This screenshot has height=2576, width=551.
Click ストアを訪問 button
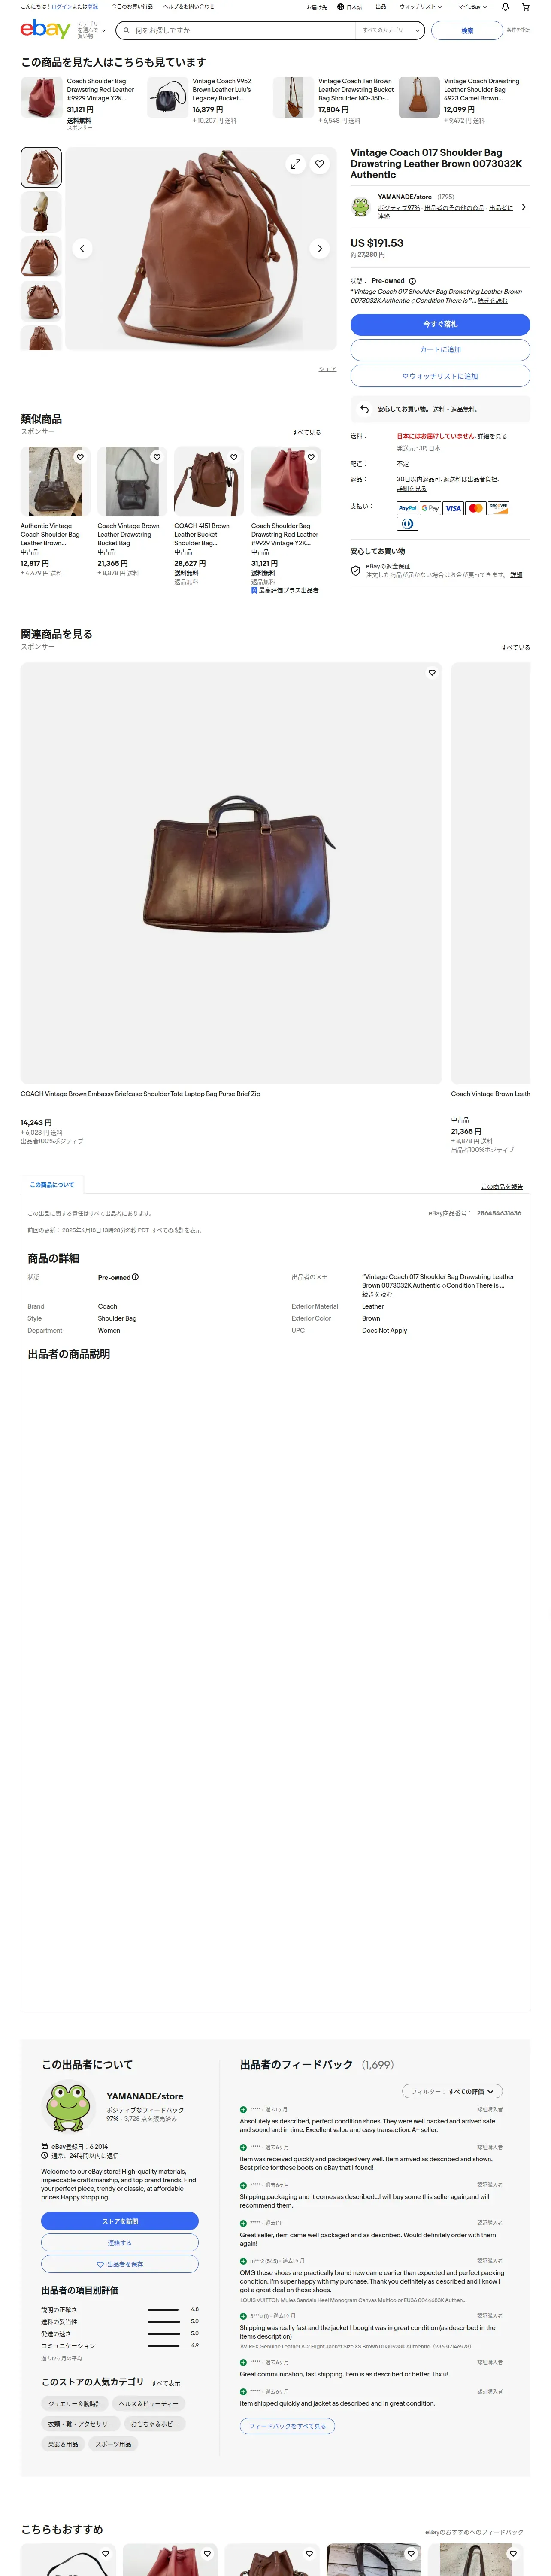pyautogui.click(x=120, y=2221)
